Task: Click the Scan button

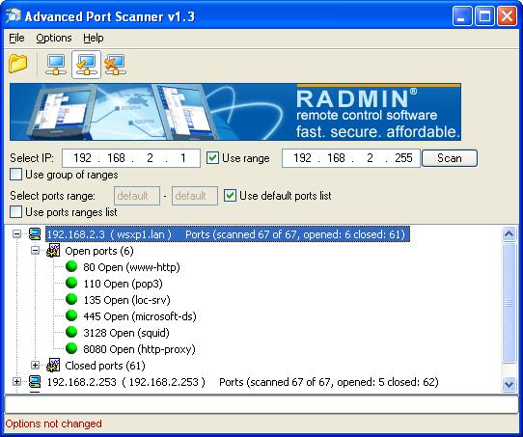Action: click(450, 158)
